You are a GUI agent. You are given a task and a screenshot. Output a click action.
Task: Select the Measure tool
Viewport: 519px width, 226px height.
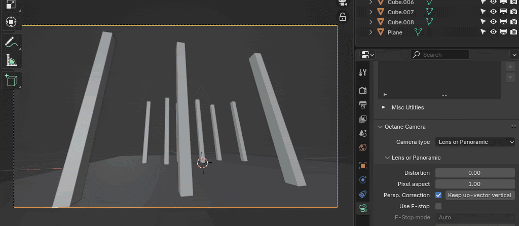(11, 60)
